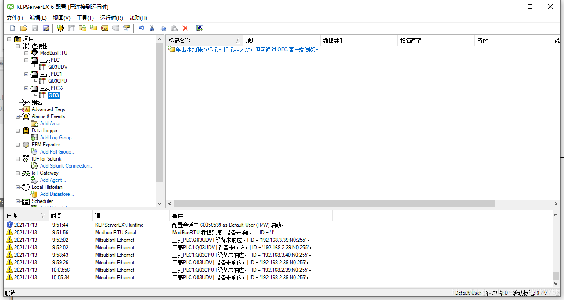Click the Add Datastore... link
Image resolution: width=564 pixels, height=300 pixels.
pos(57,194)
